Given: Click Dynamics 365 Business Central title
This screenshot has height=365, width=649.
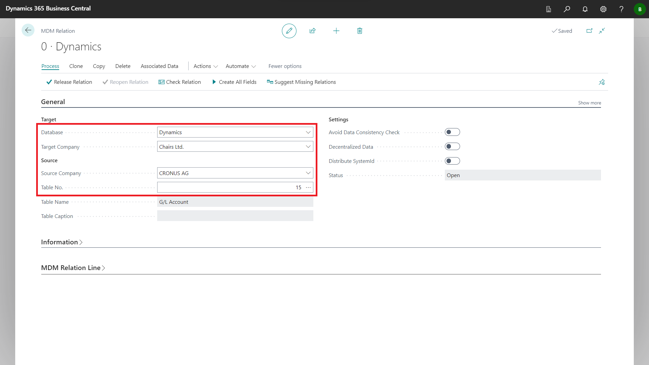Looking at the screenshot, I should point(48,8).
